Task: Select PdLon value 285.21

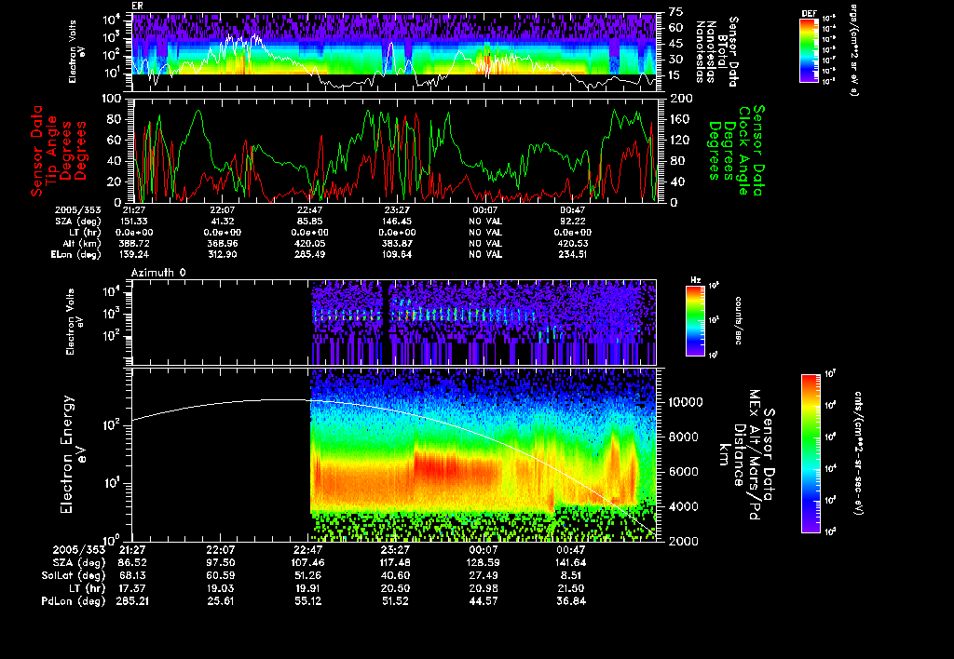Action: click(132, 601)
